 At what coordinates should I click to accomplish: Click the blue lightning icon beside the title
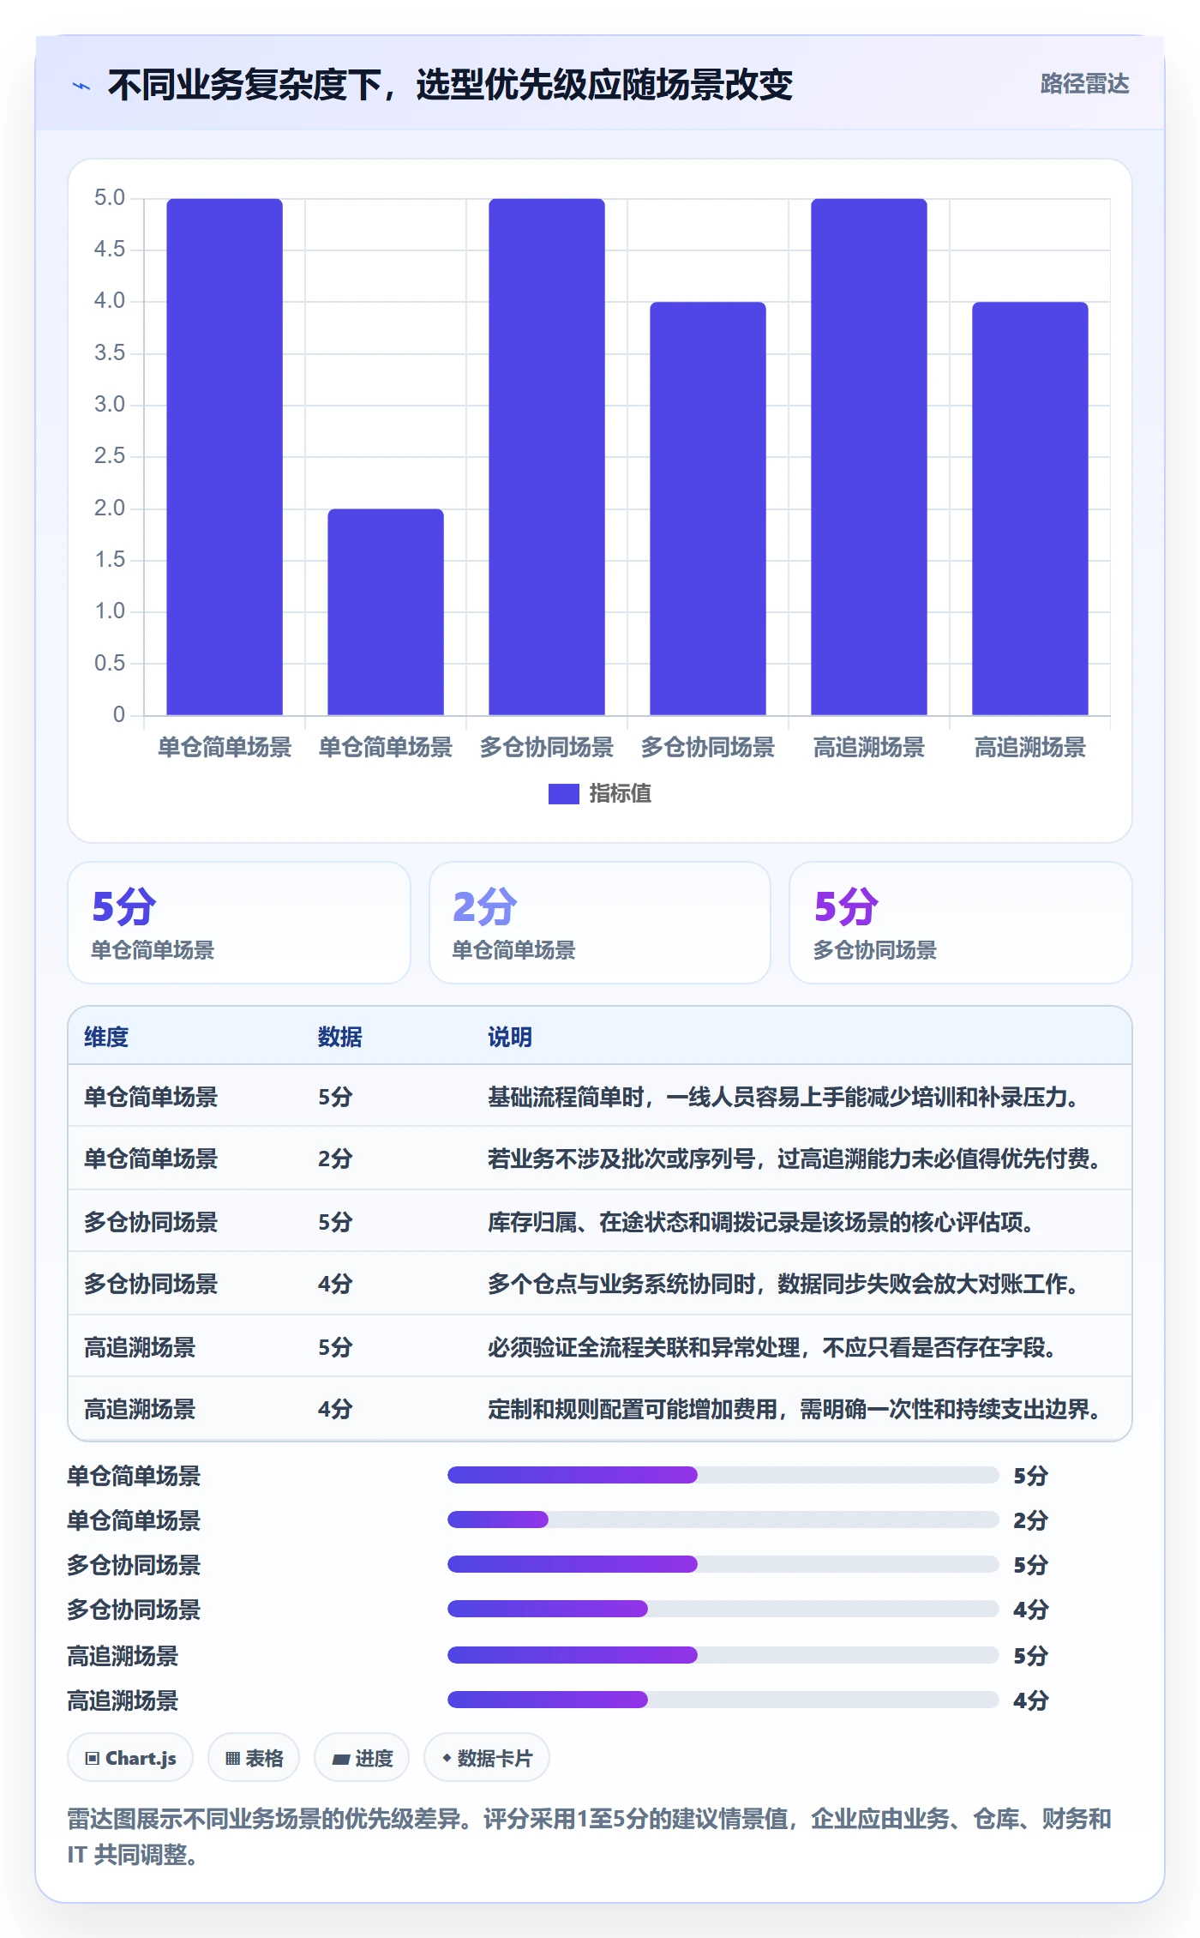point(81,86)
